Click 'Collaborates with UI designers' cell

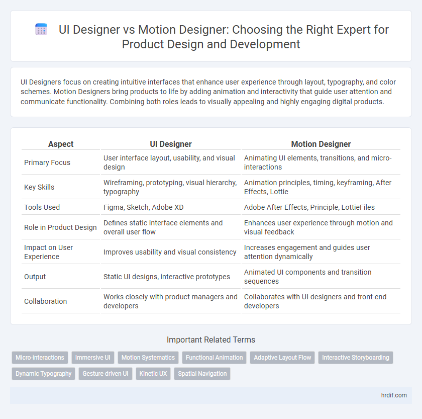pos(321,301)
